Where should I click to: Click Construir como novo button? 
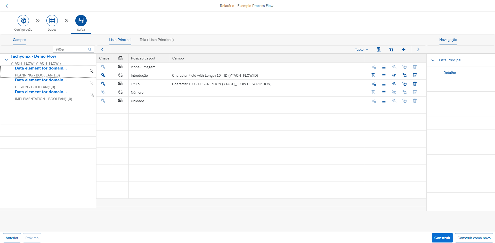474,238
